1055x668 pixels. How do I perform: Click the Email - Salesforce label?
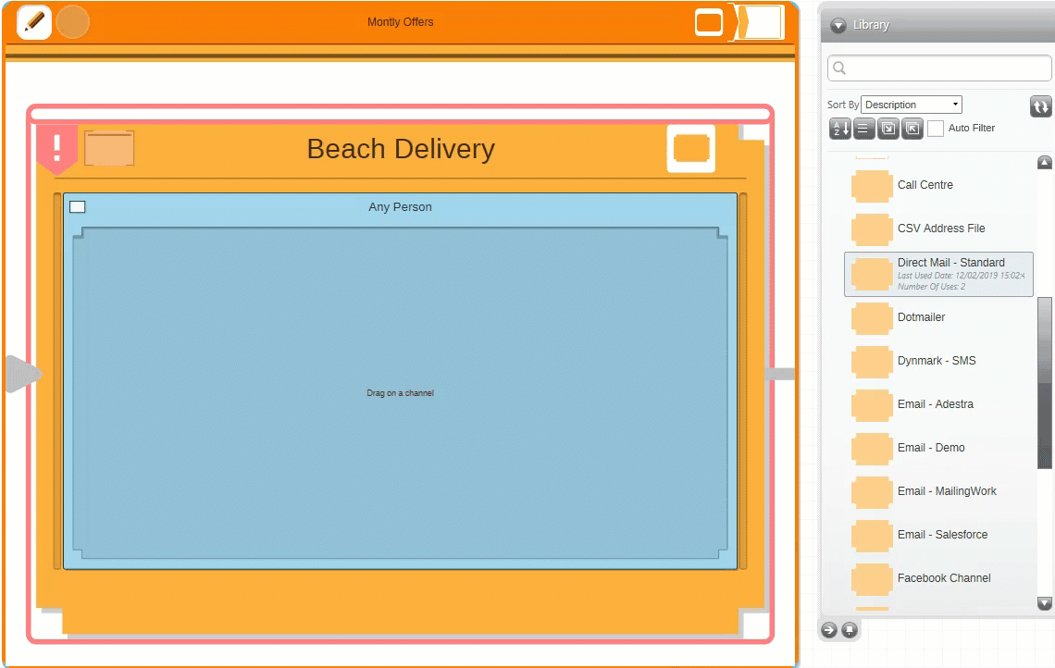tap(943, 535)
